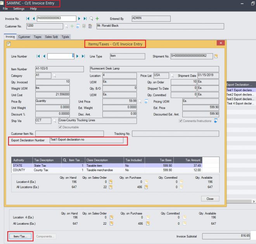
Task: Click the Close button in Items/Taxes dialog
Action: [210, 199]
